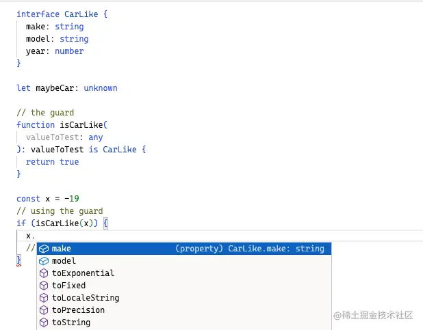Click the 'year: number' property line

55,51
